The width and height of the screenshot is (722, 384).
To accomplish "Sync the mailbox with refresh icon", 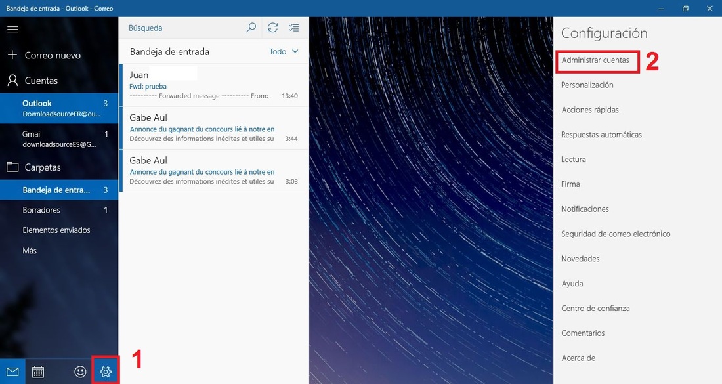I will click(272, 28).
